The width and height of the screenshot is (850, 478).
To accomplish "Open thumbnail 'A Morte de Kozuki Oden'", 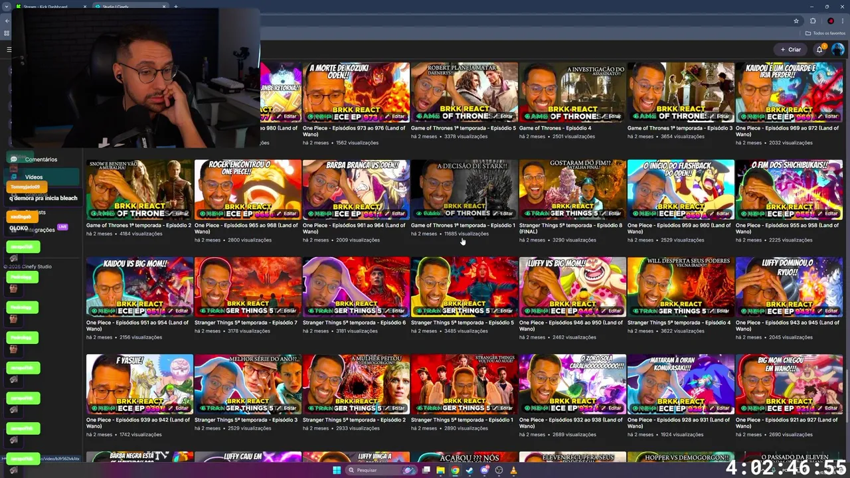I will (x=356, y=92).
